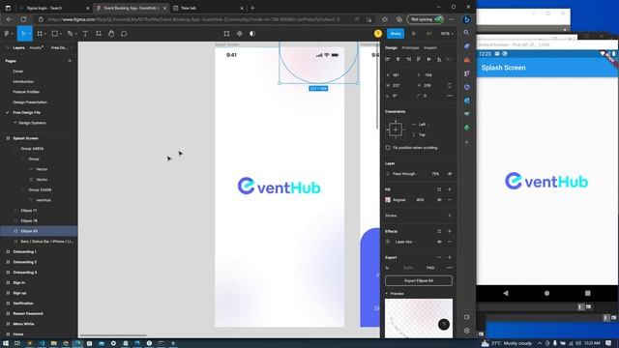The image size is (619, 348).
Task: Switch to the Prototype tab
Action: (410, 47)
